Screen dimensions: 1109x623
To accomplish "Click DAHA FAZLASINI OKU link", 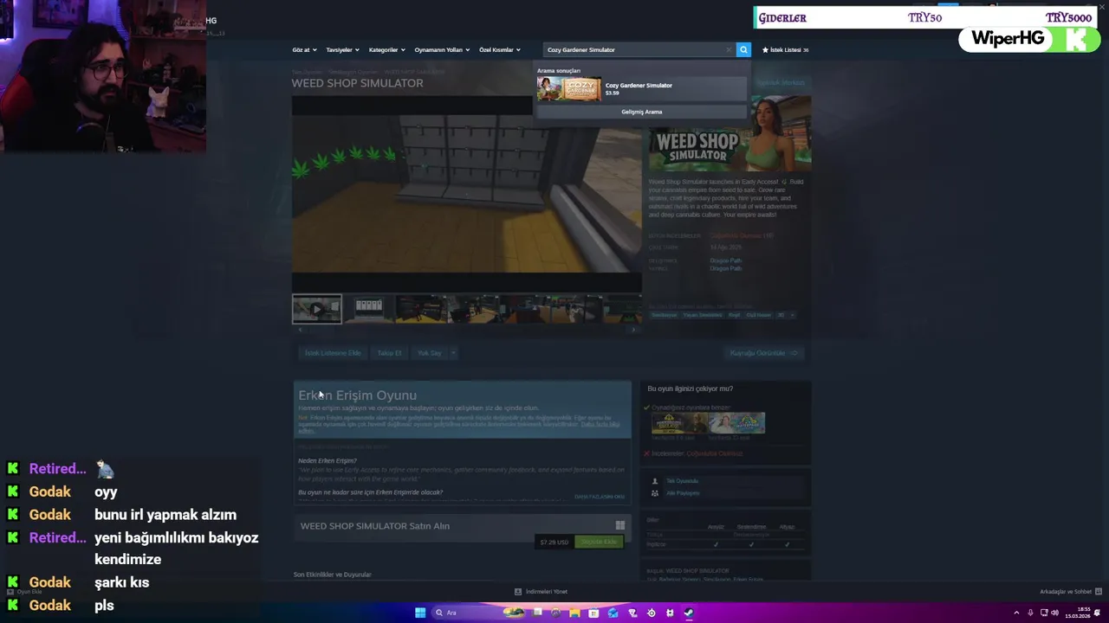I will 600,497.
